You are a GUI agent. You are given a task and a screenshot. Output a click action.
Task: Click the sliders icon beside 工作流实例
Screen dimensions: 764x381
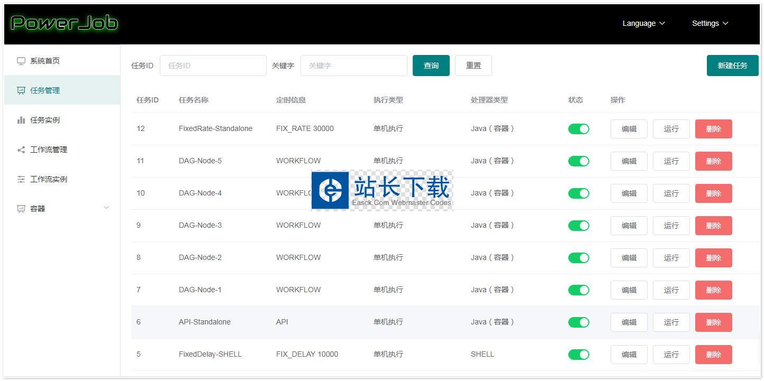(21, 179)
